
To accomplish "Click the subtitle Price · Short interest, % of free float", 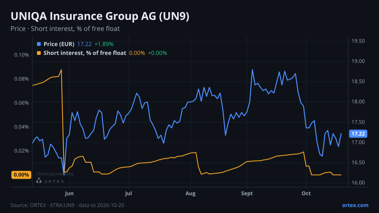I will point(65,29).
